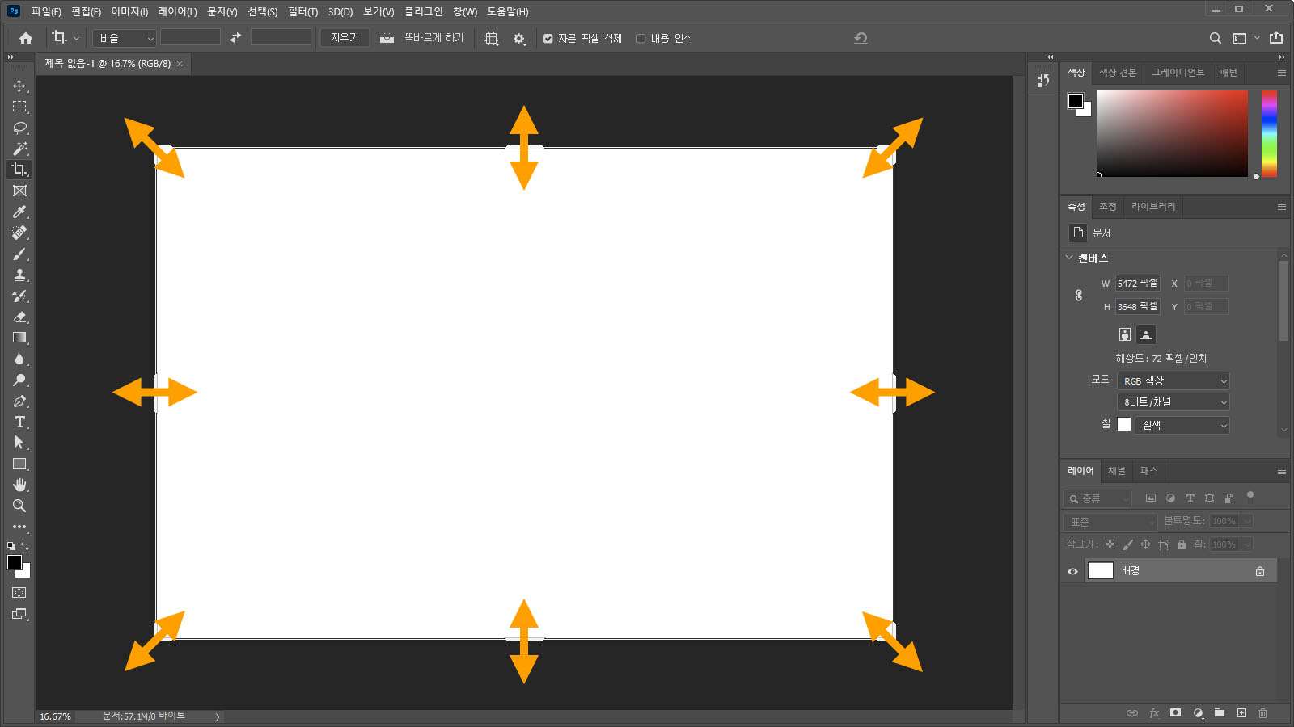Open the Edit Toolbar ellipsis

[19, 527]
